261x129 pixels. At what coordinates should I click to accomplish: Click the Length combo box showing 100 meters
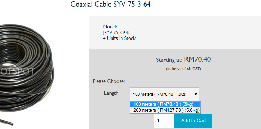(164, 94)
